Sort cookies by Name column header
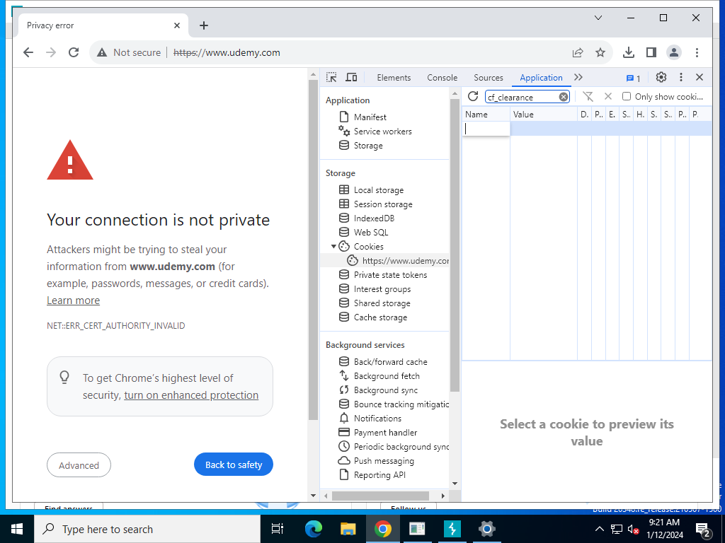The height and width of the screenshot is (543, 725). point(486,114)
